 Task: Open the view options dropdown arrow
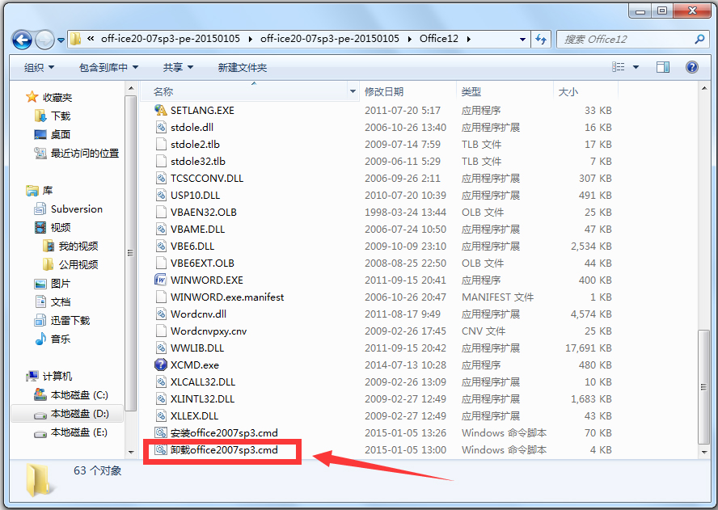[636, 67]
